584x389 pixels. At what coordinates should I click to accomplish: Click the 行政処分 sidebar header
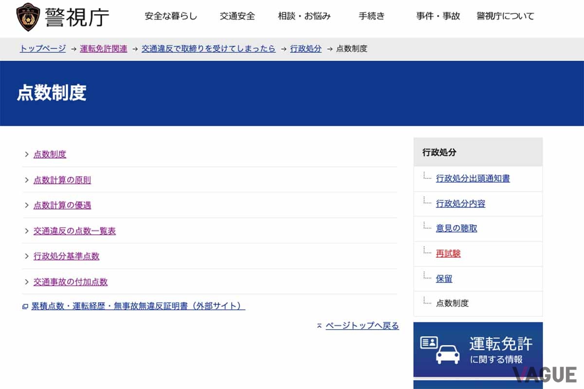pos(478,152)
